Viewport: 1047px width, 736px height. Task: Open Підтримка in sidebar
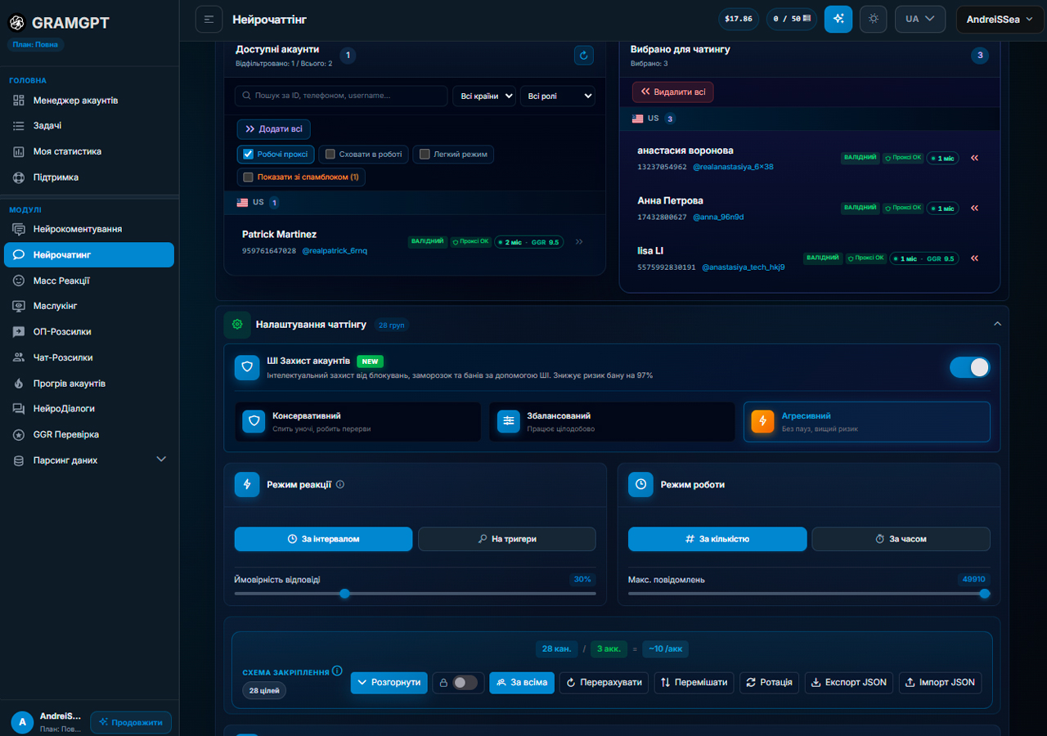(89, 177)
